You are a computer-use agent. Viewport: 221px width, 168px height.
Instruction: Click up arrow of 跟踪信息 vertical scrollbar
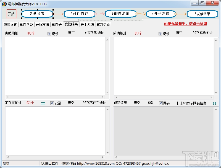coord(216,109)
